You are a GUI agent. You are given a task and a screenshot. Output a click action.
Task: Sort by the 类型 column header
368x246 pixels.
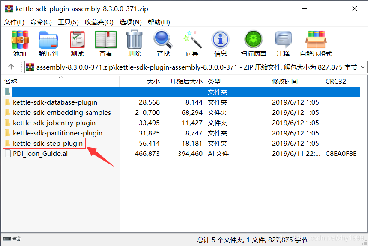(237, 81)
